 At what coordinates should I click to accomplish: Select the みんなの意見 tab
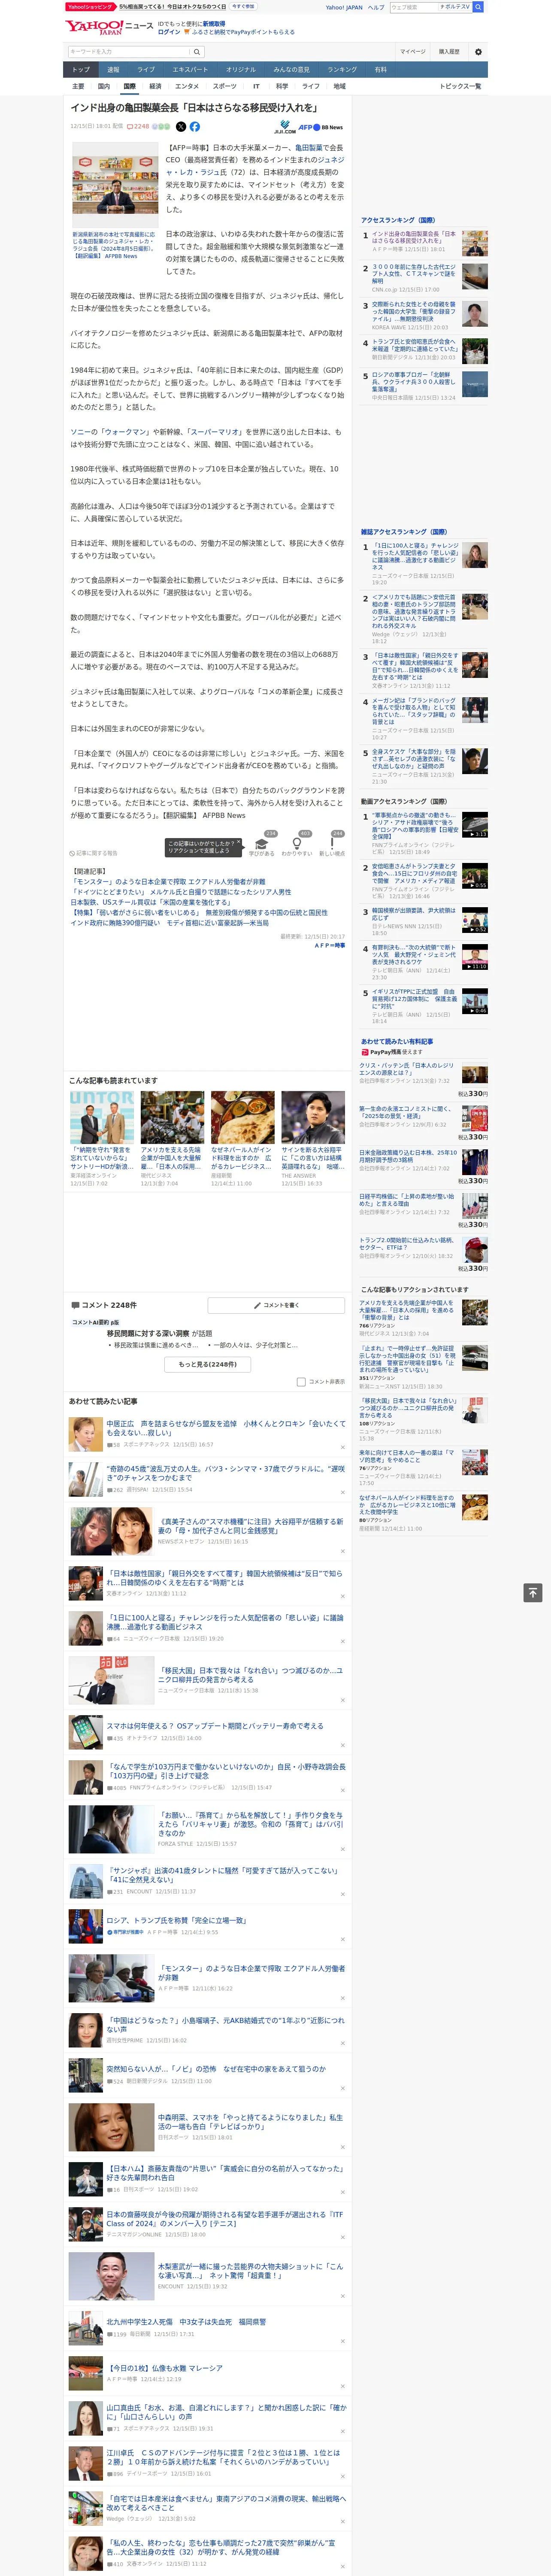point(292,70)
